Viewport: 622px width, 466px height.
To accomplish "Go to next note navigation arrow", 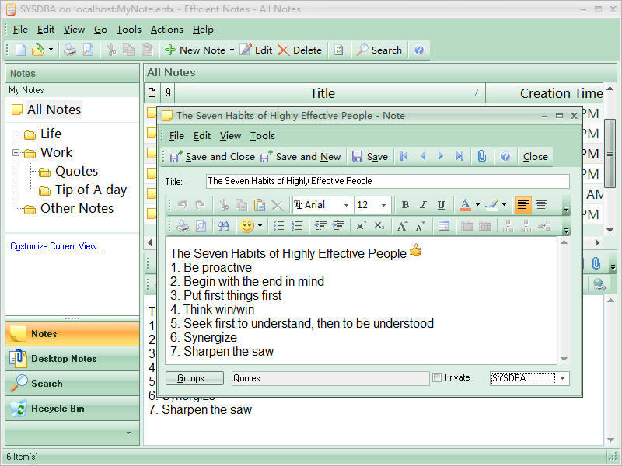I will 441,156.
